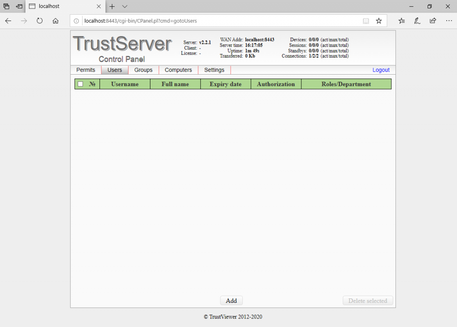Click the Connections 1/2/2 value
The width and height of the screenshot is (457, 327).
coord(314,56)
